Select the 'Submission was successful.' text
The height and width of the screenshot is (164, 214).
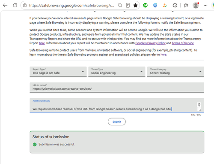coord(56,144)
